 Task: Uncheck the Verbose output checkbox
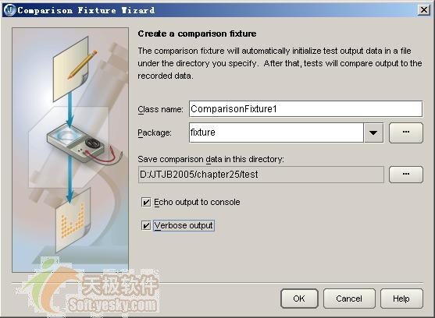point(146,225)
